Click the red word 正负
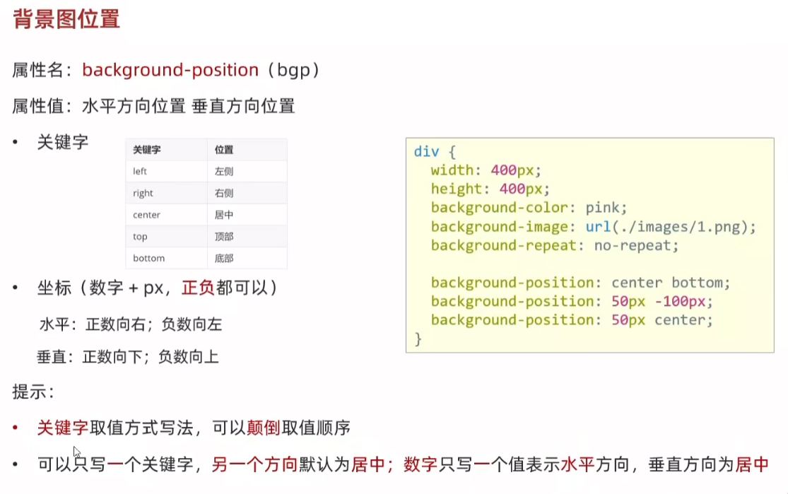Viewport: 788px width, 494px height. pyautogui.click(x=199, y=288)
